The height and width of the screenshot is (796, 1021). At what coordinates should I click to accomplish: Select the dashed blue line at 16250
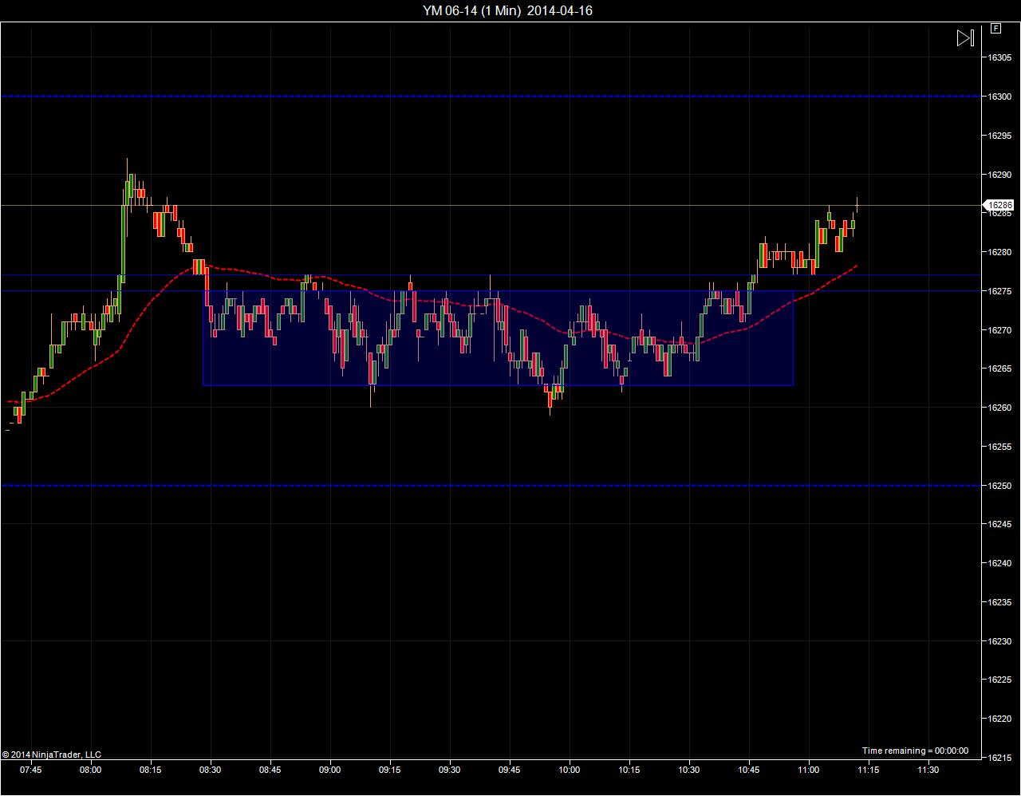[x=490, y=485]
